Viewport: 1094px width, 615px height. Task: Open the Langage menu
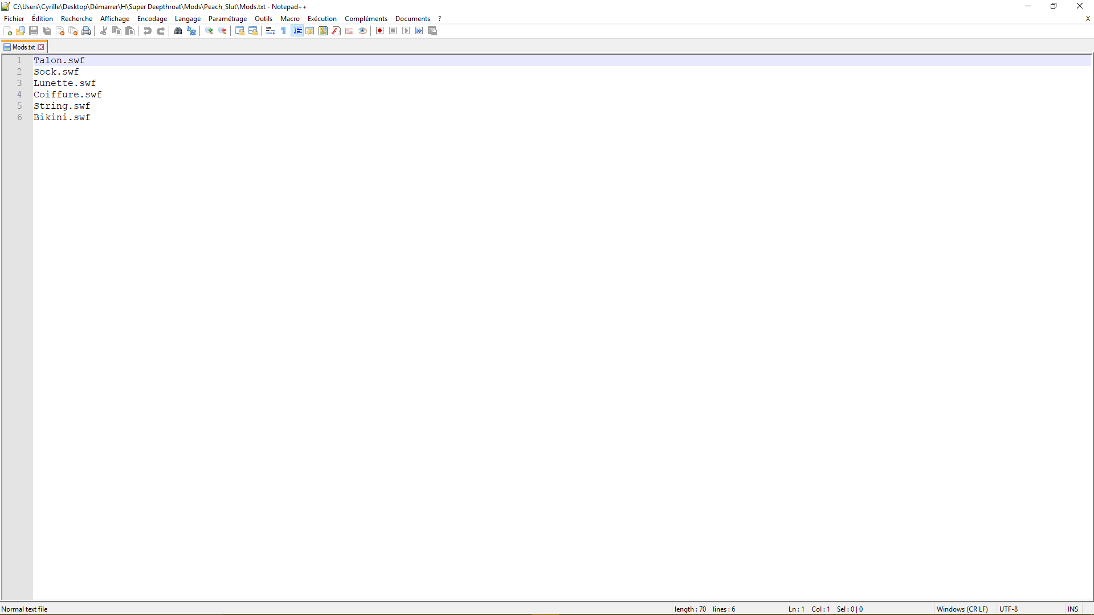(x=187, y=19)
